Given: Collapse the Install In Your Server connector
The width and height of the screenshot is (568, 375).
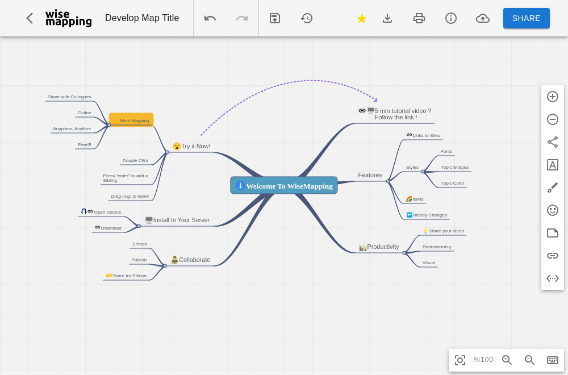Looking at the screenshot, I should pyautogui.click(x=139, y=226).
